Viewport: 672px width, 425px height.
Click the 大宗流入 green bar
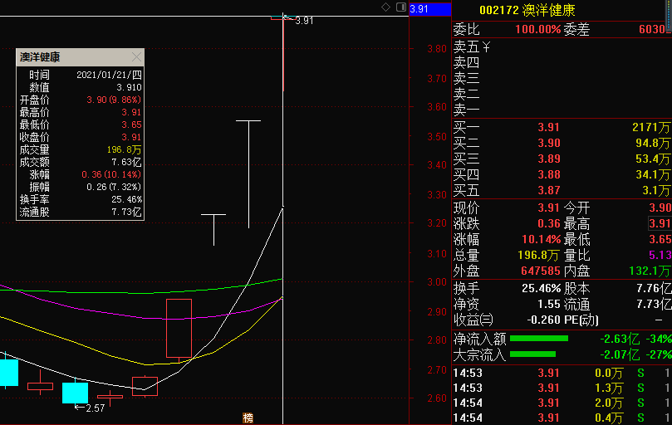[x=538, y=354]
